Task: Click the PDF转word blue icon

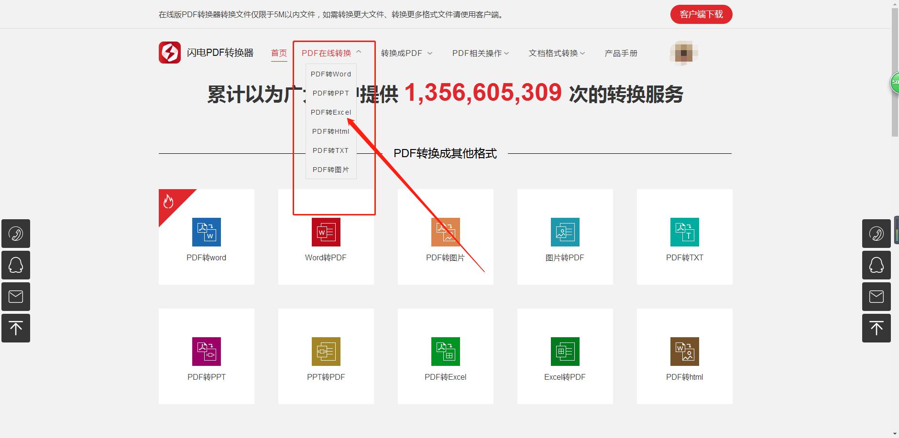Action: point(206,232)
